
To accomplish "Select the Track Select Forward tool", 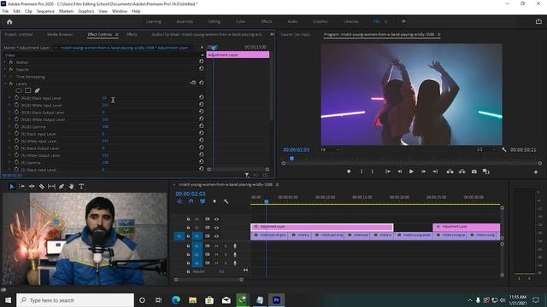I will point(21,187).
